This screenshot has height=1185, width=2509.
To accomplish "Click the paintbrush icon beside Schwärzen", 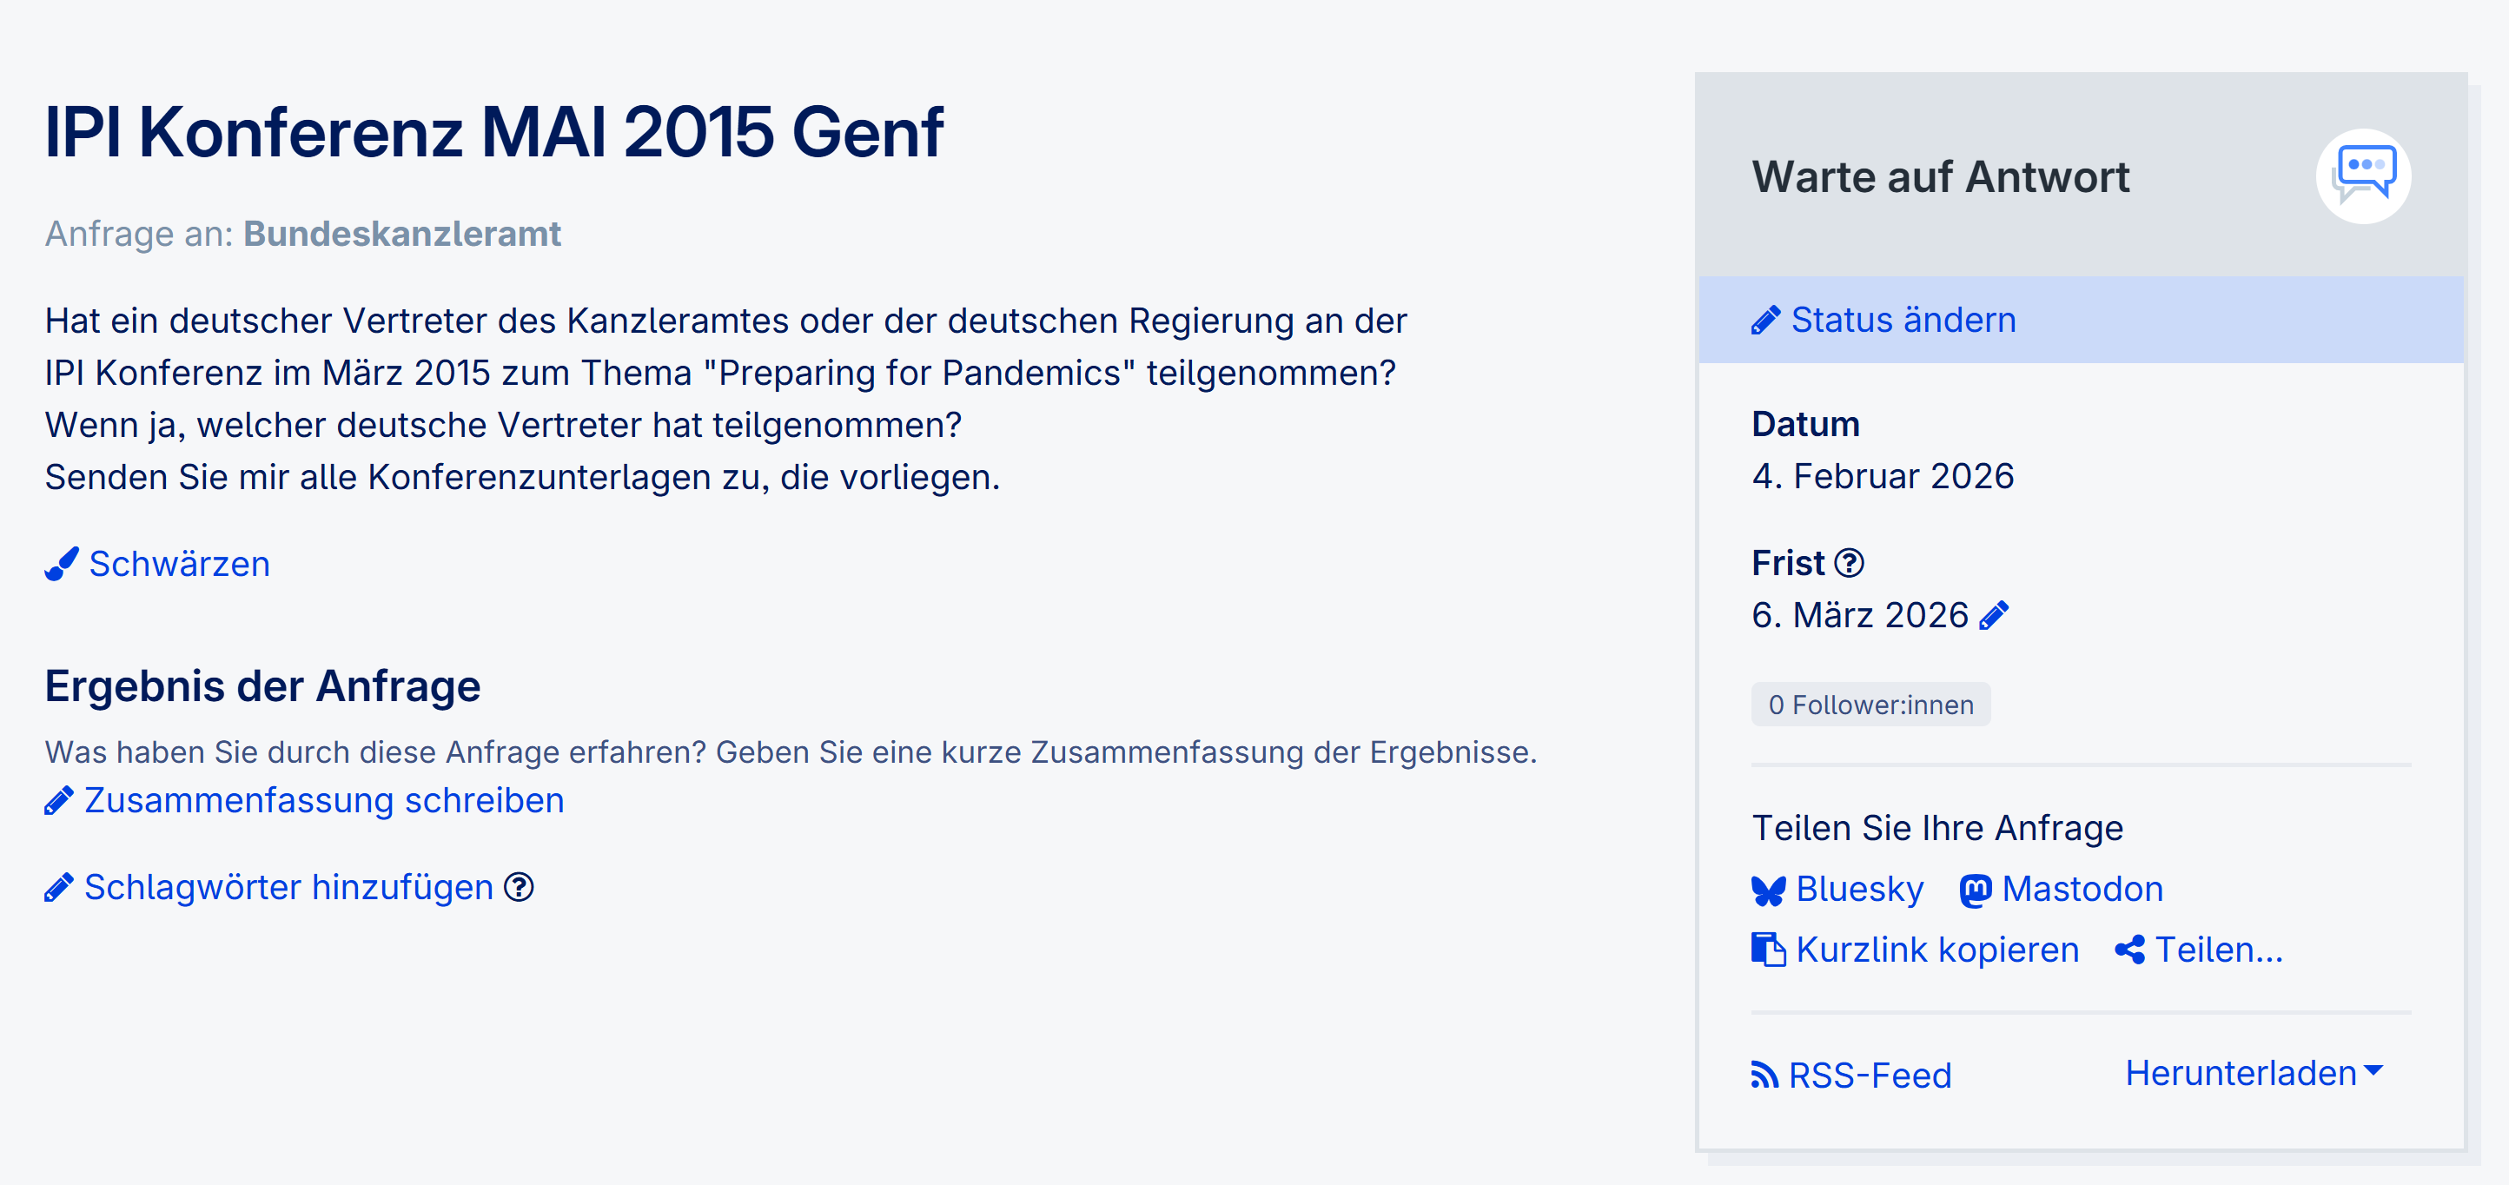I will click(62, 564).
